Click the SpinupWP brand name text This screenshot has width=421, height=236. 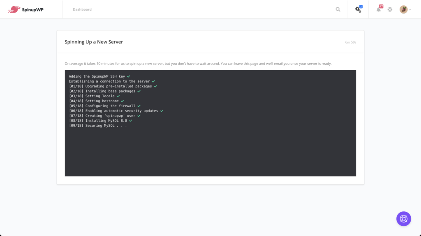tap(32, 10)
